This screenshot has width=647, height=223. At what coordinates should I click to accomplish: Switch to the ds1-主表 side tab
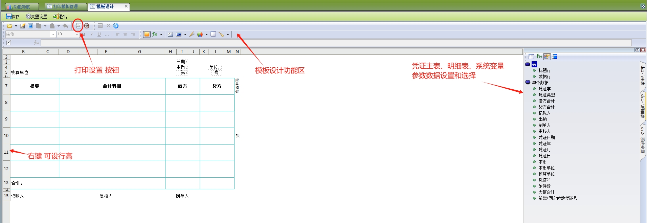643,75
